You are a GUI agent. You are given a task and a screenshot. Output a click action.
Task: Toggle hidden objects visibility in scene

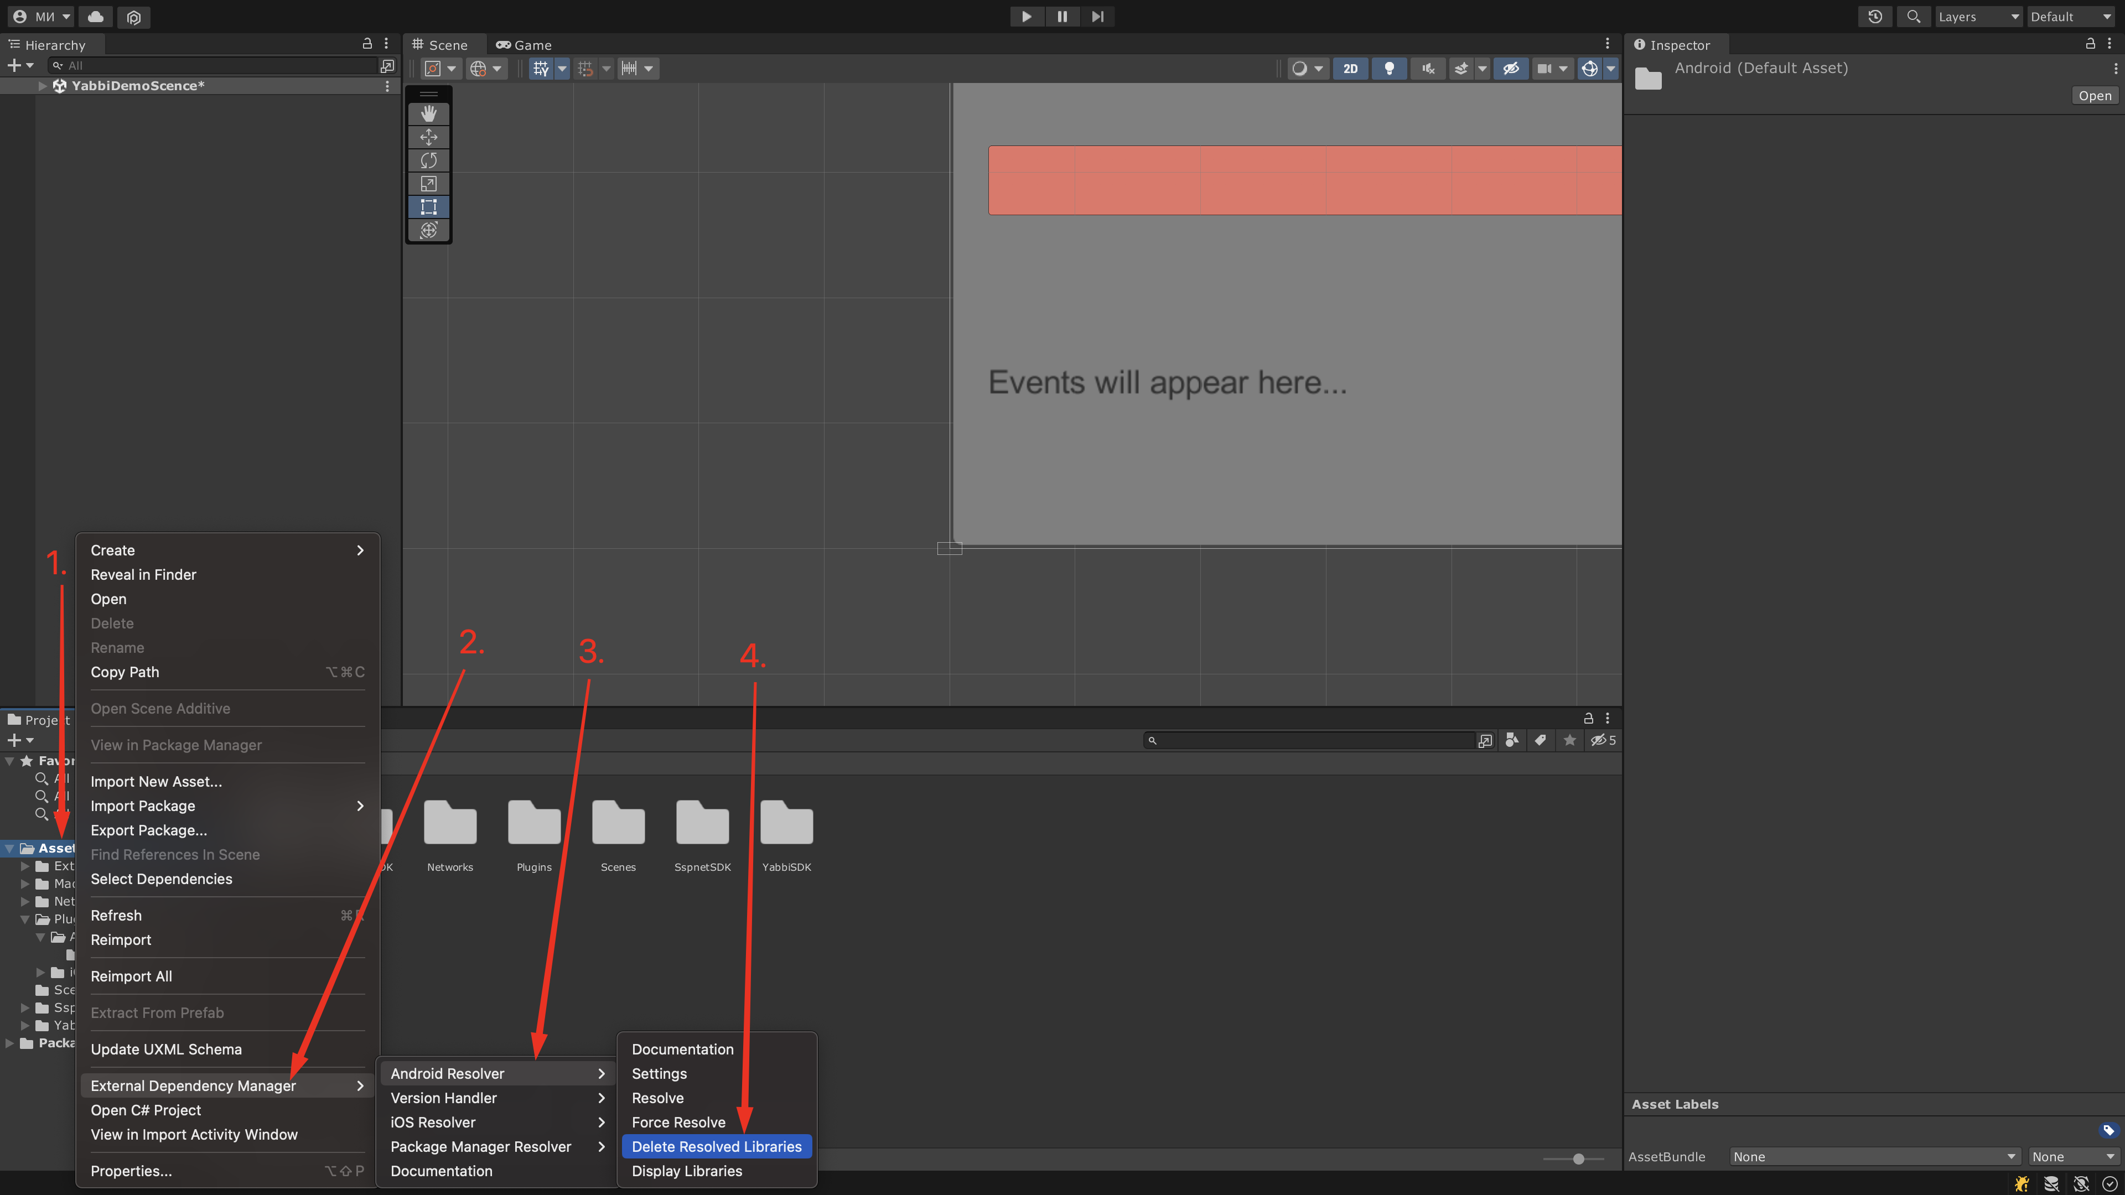click(1510, 69)
